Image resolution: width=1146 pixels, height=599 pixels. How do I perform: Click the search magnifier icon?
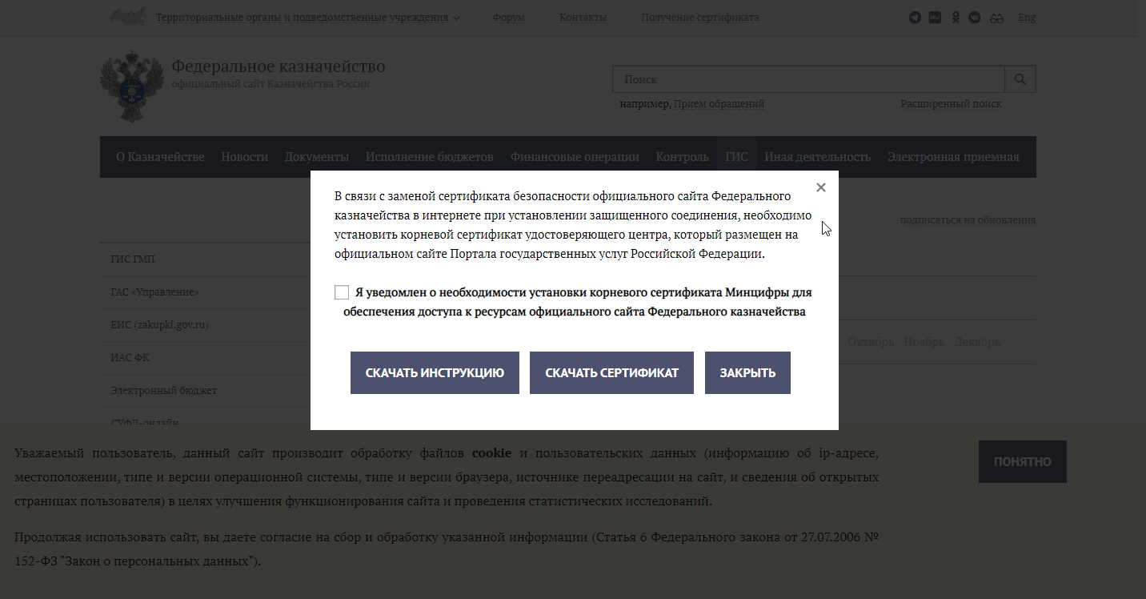point(1020,79)
